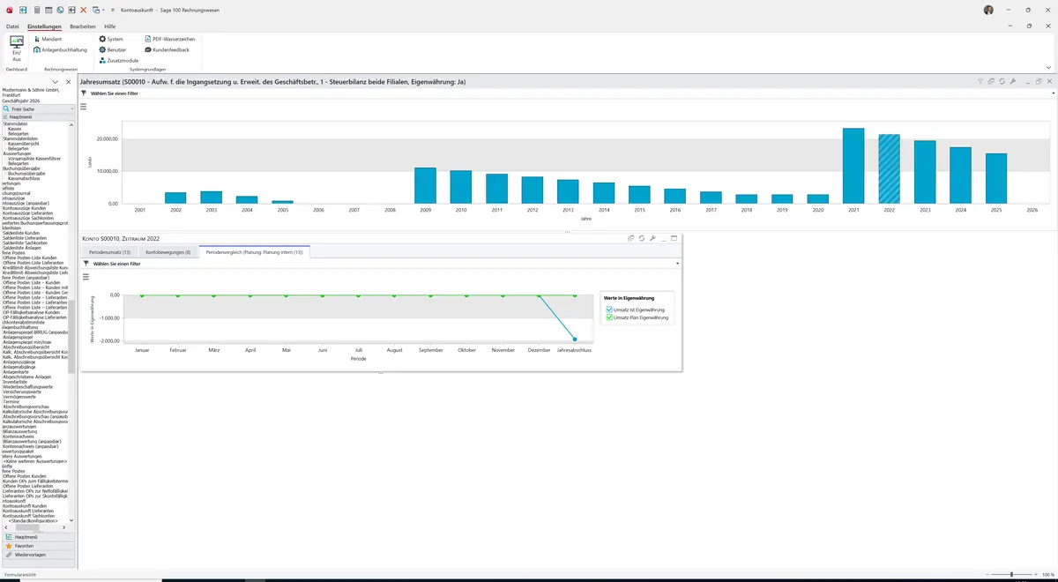The width and height of the screenshot is (1058, 582).
Task: Open the hamburger menu above Jahresumsatz chart
Action: tap(84, 107)
